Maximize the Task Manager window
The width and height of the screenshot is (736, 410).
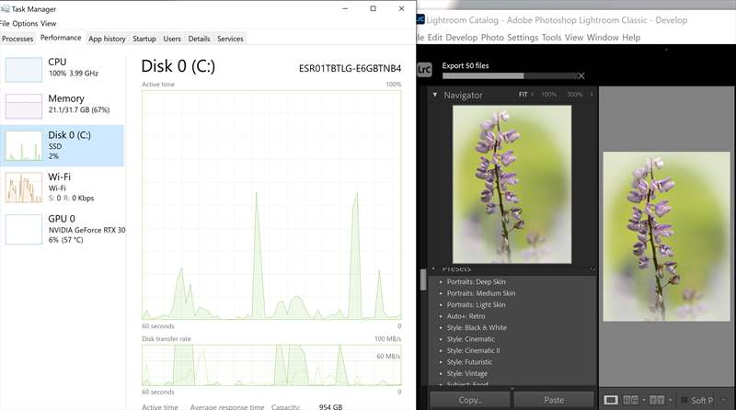[374, 8]
